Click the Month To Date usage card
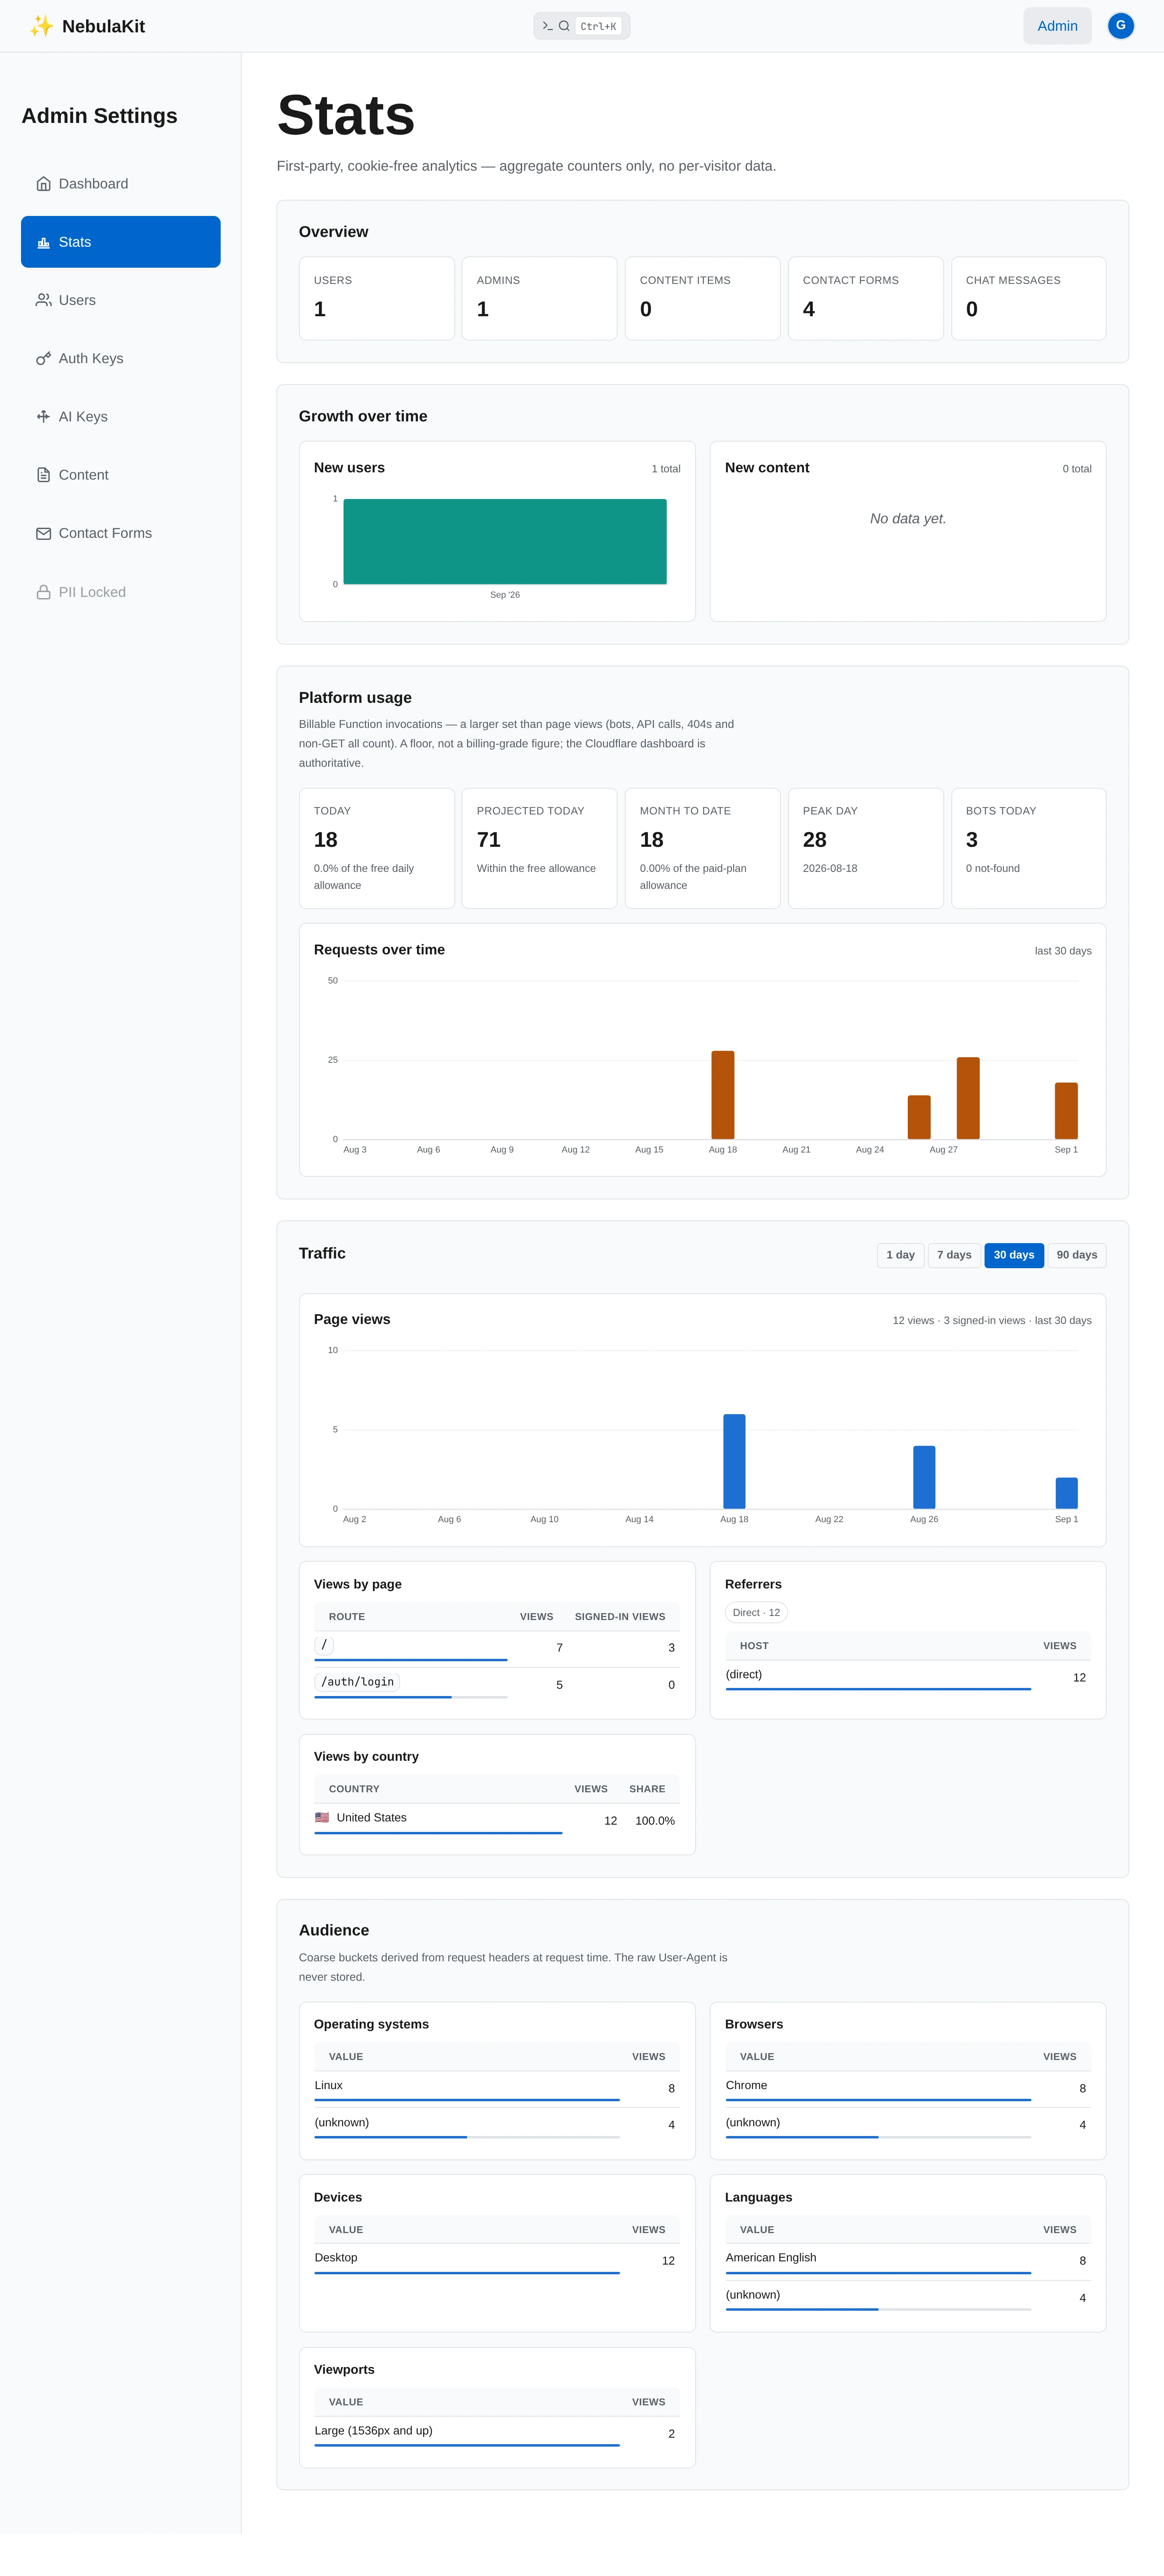The image size is (1164, 2576). (702, 848)
